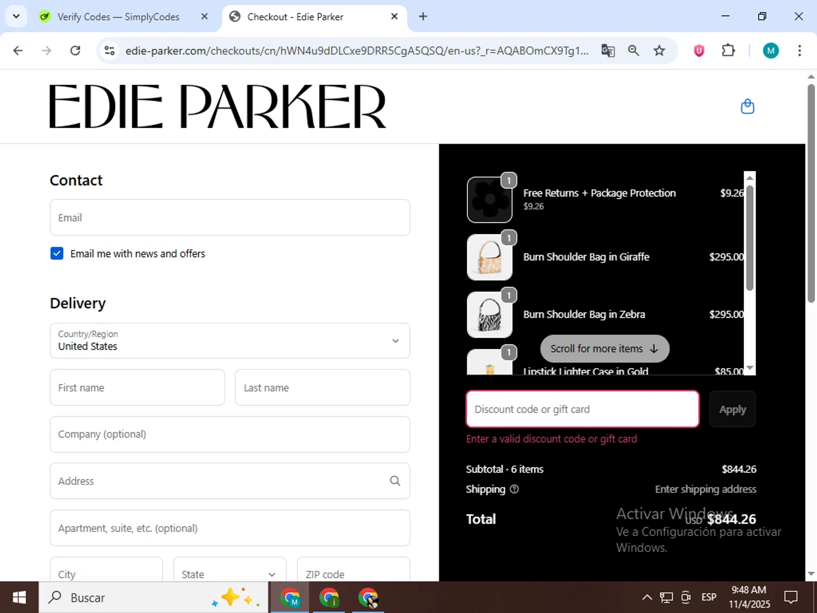The height and width of the screenshot is (613, 817).
Task: Click the EDIE PARKER logo
Action: pyautogui.click(x=218, y=106)
